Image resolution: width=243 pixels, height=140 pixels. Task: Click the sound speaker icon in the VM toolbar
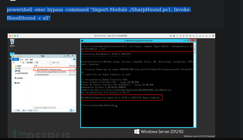pos(194,36)
